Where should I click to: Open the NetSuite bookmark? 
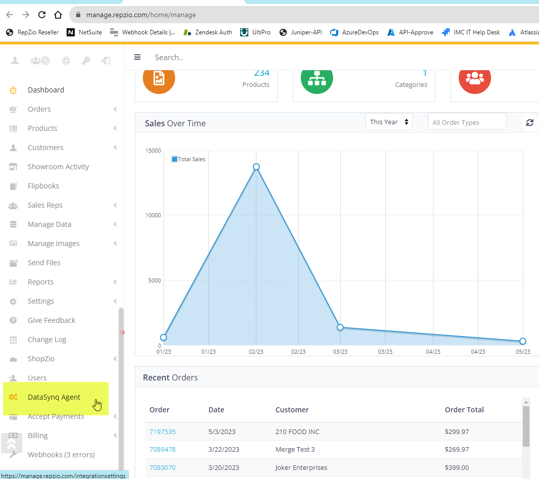(x=84, y=32)
